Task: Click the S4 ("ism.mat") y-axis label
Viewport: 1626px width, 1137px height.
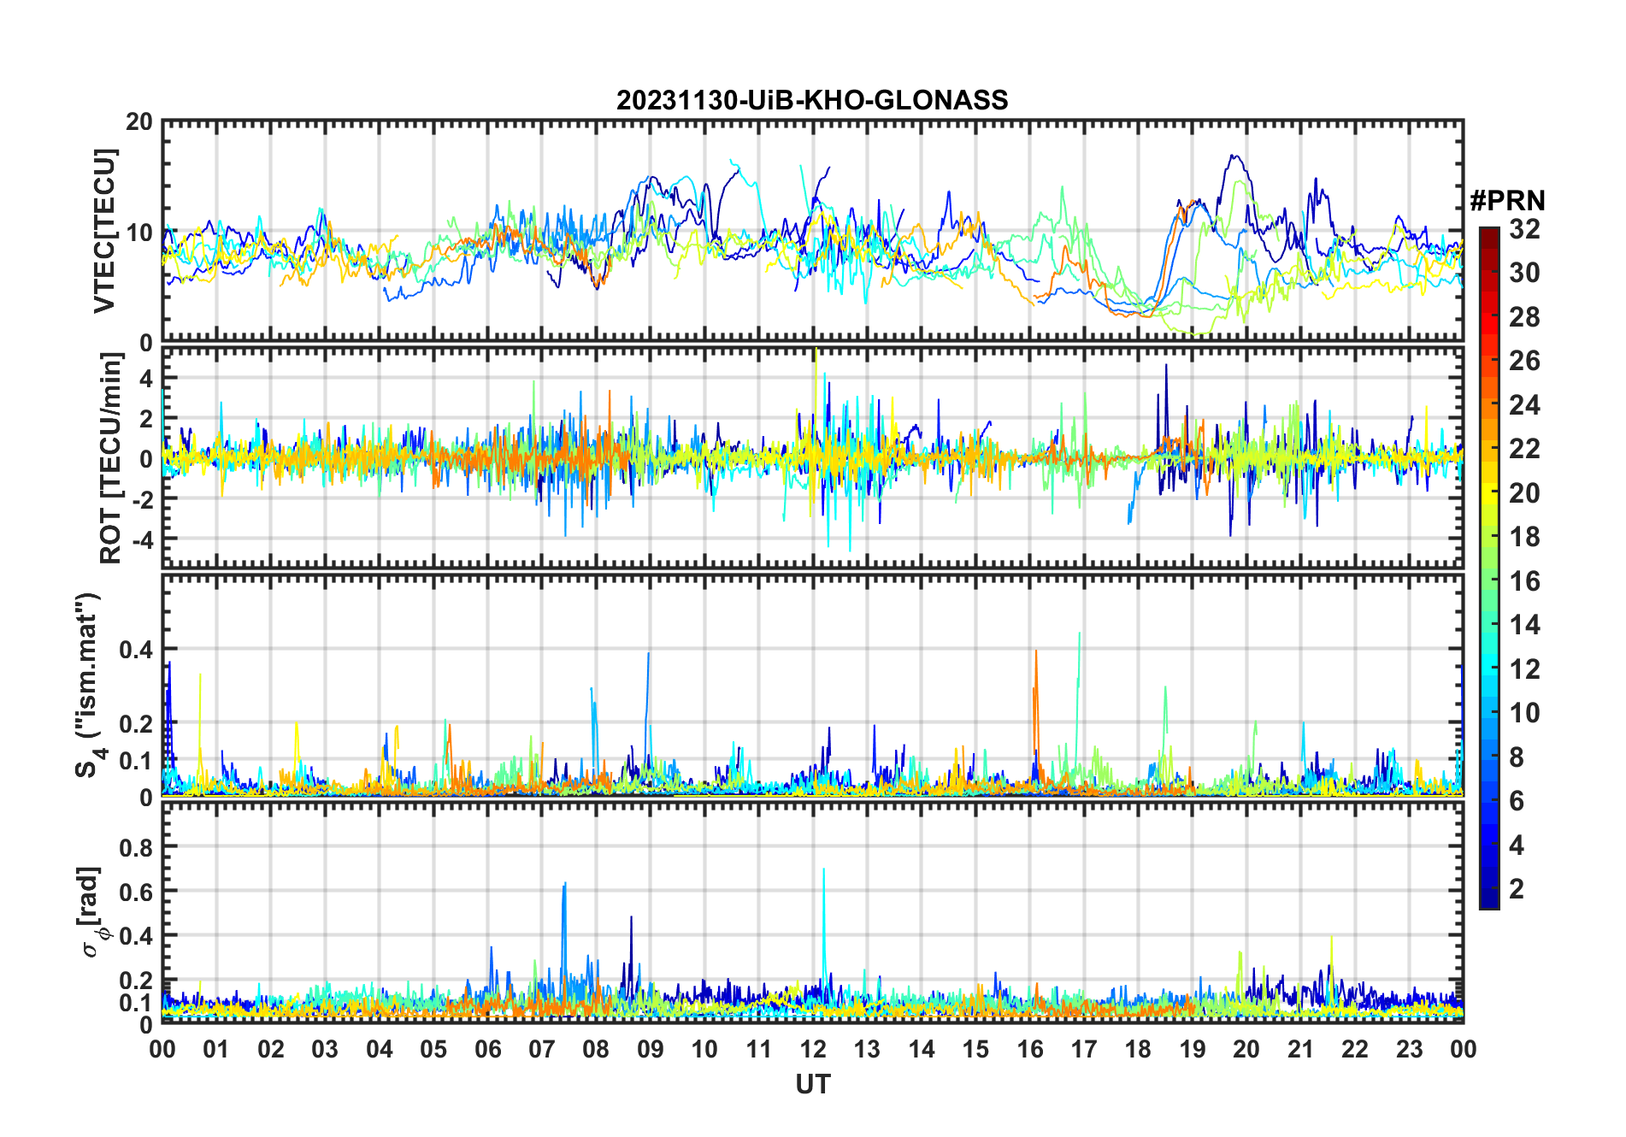Action: coord(89,686)
